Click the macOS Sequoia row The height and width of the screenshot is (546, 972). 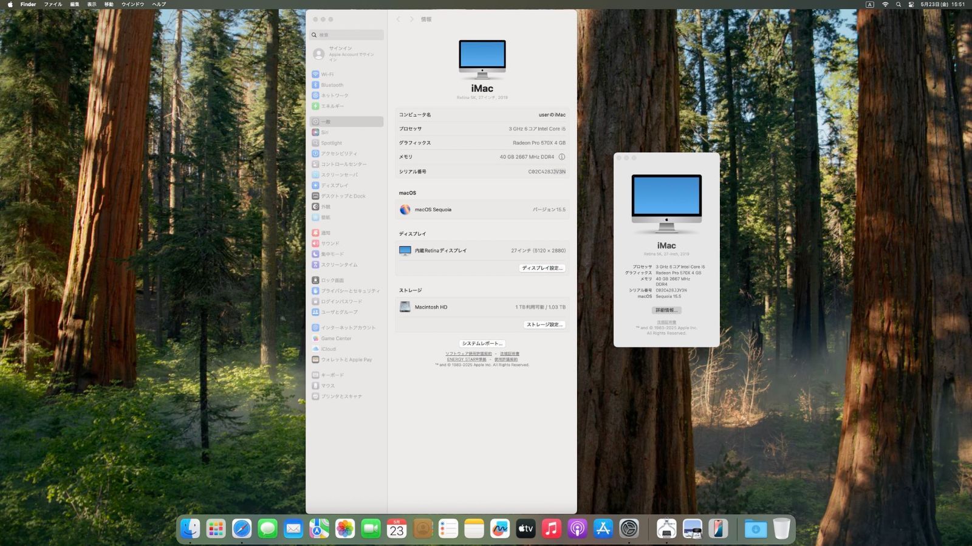[x=482, y=210]
